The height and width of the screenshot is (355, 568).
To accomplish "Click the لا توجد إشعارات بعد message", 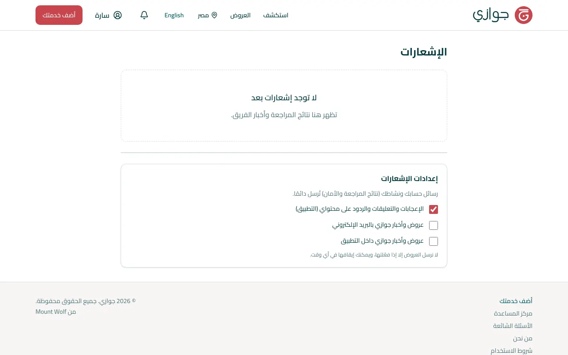I will click(x=284, y=98).
